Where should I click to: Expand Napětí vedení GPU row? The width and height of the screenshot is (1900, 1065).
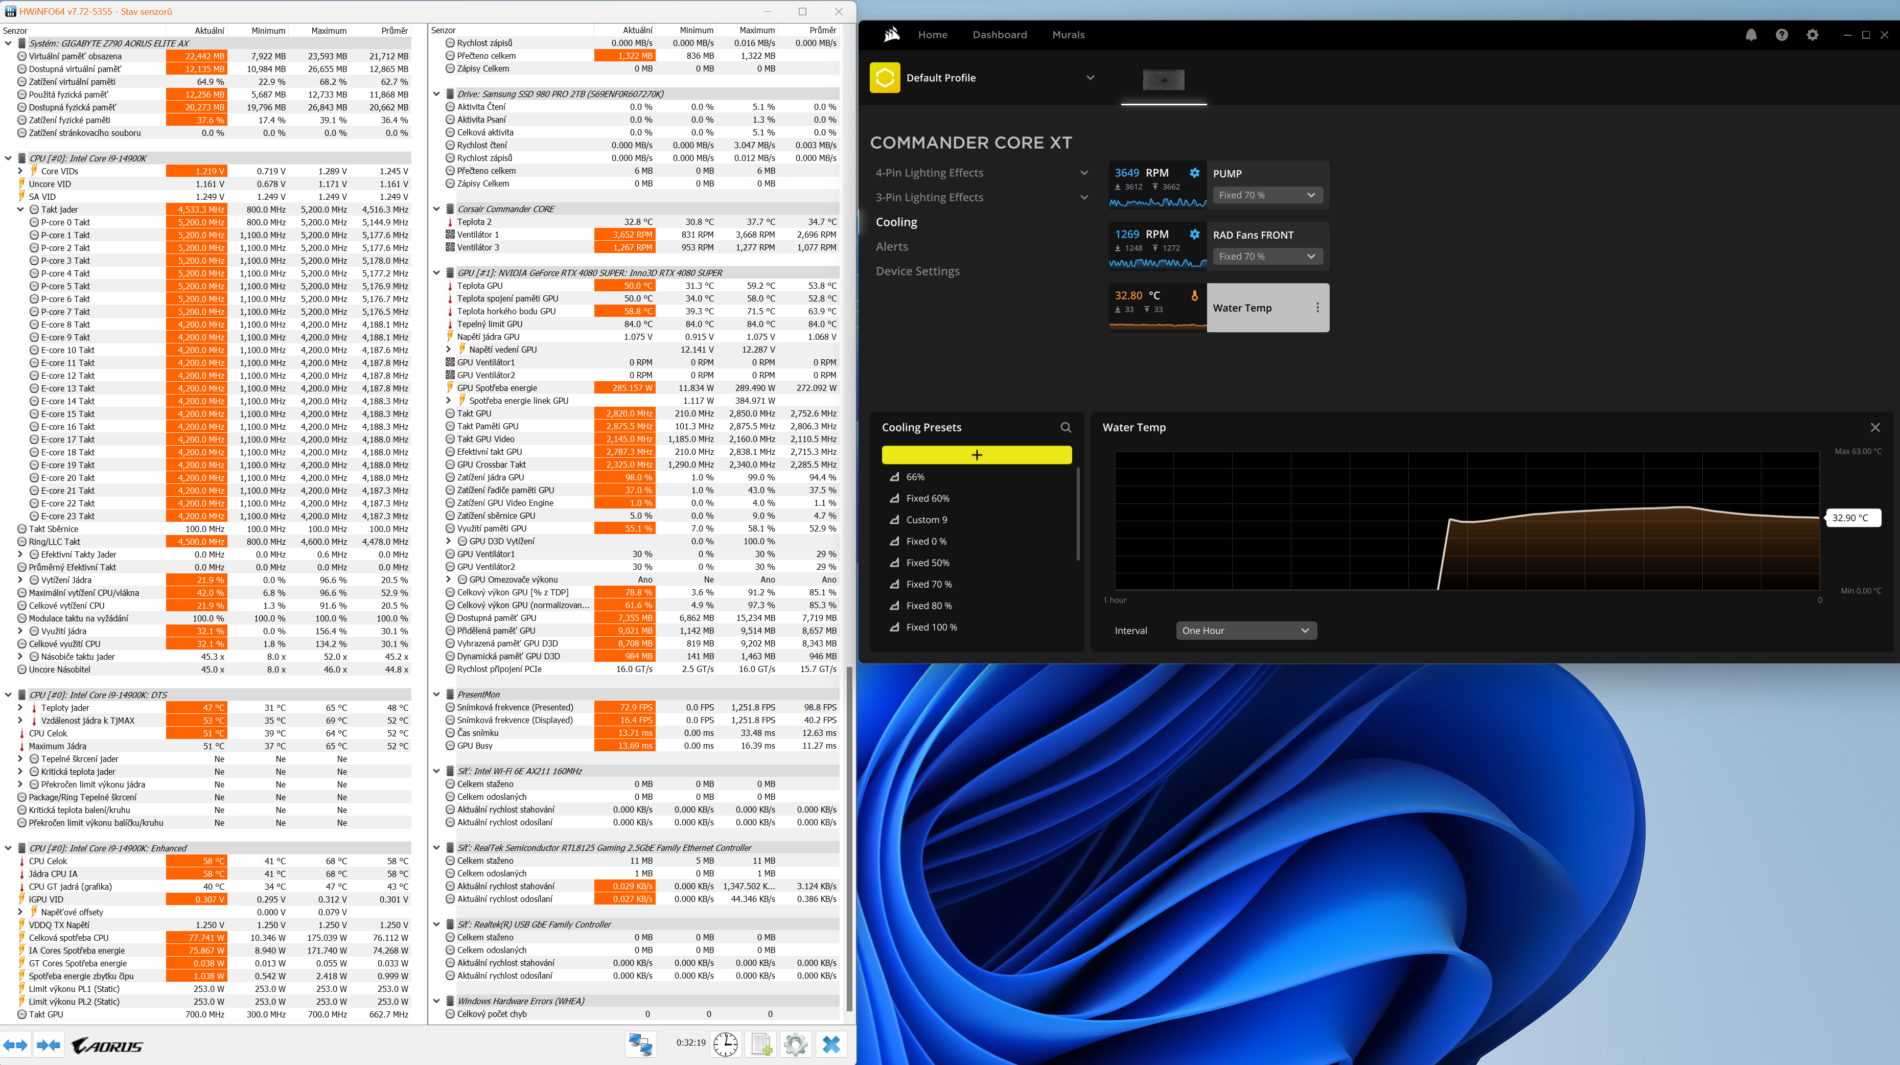(449, 350)
